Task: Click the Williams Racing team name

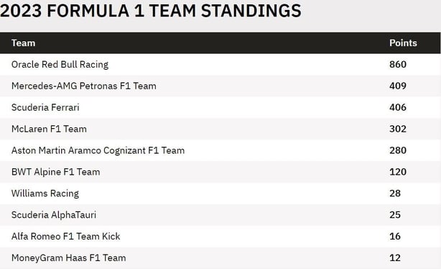Action: point(45,193)
